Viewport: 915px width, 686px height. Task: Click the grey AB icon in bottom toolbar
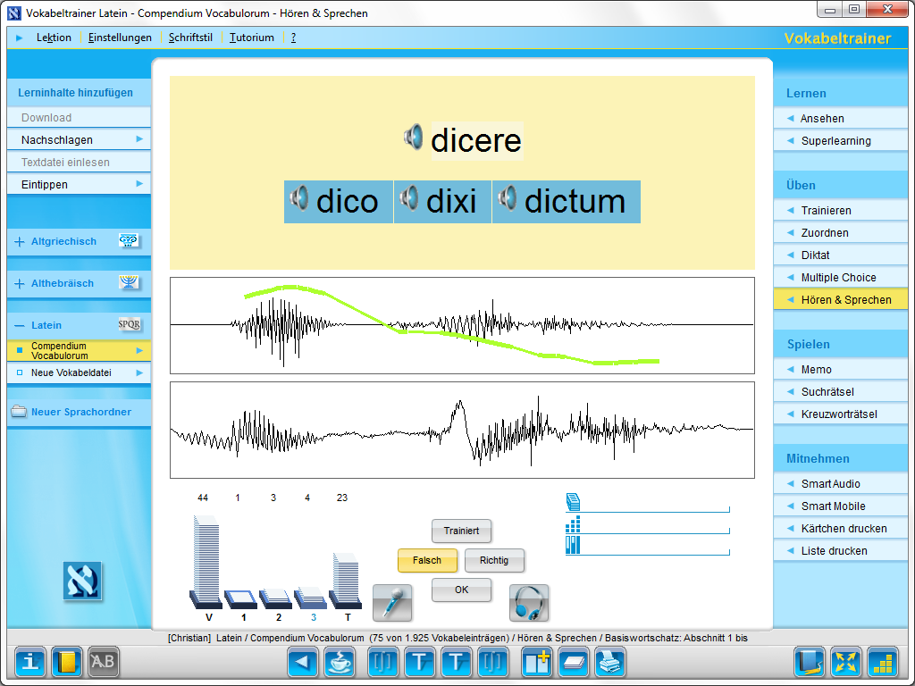click(x=104, y=662)
